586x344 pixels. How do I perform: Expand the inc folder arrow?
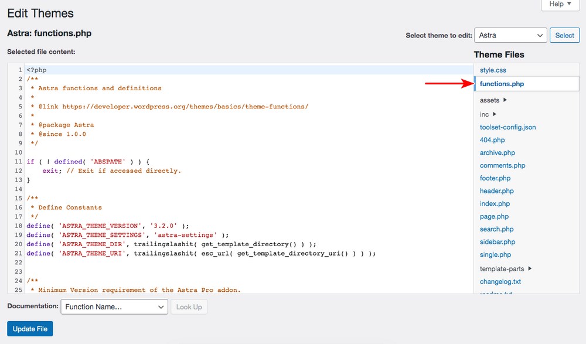tap(495, 114)
